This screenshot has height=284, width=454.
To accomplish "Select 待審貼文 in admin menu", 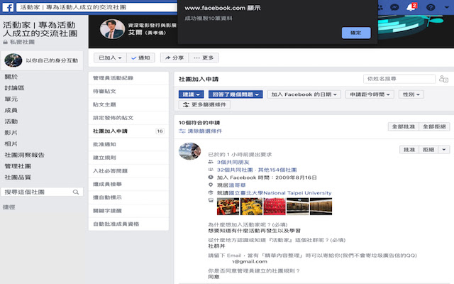I will 128,92.
